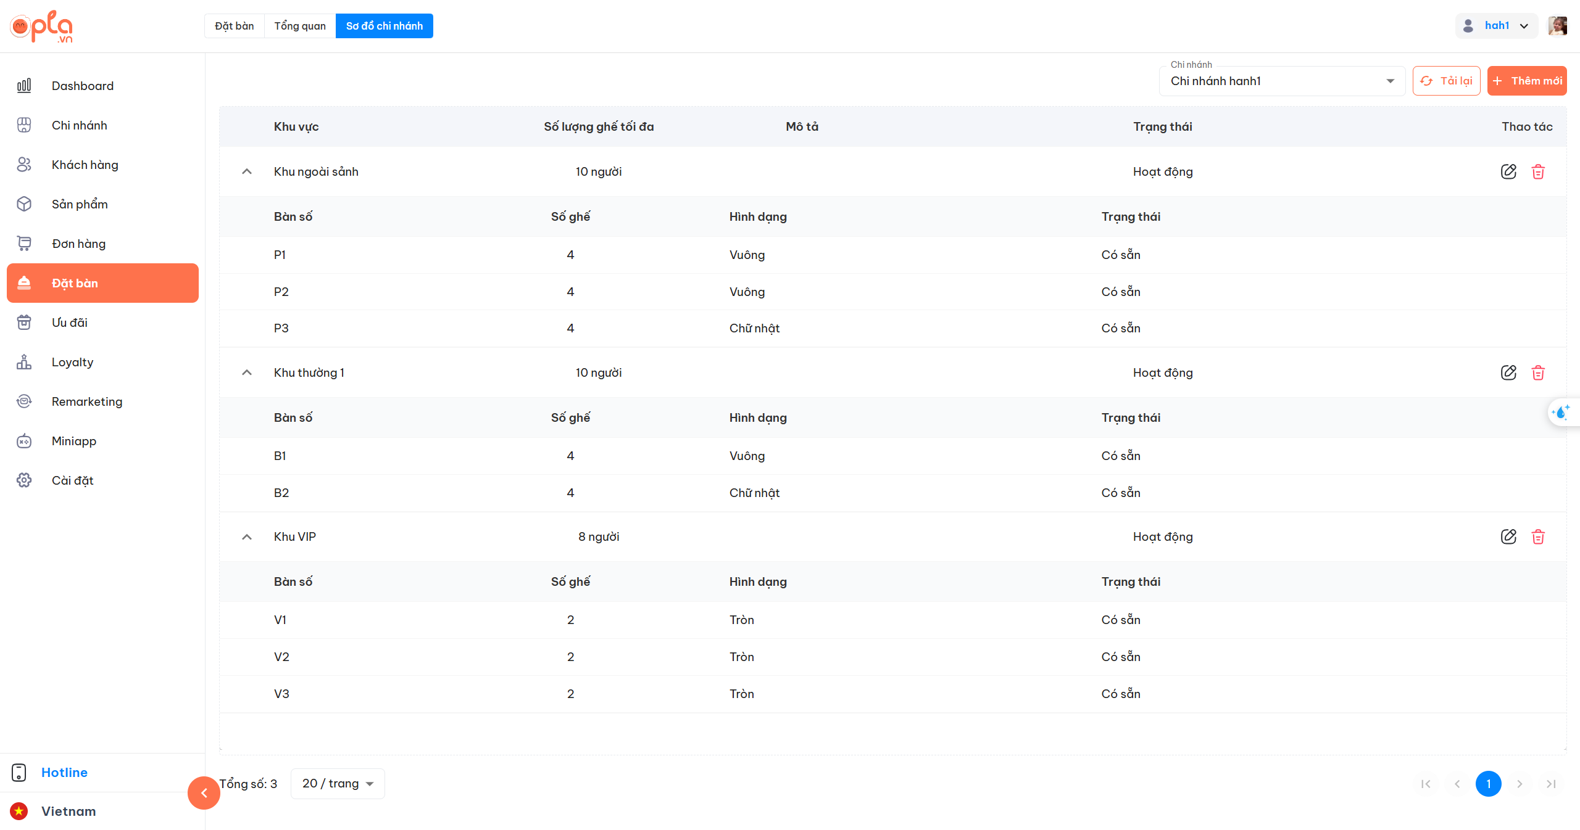Delete the Khu thường 1 area
Viewport: 1580px width, 830px height.
point(1538,372)
